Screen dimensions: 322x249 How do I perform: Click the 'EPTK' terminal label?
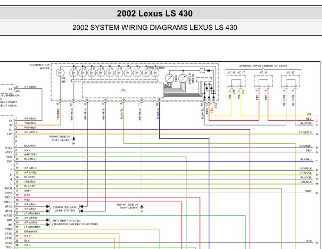[x=9, y=234]
